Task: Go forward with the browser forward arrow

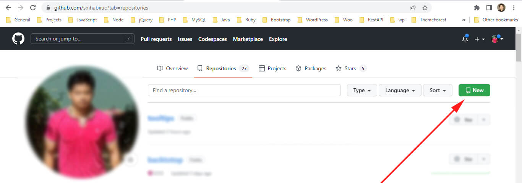Action: tap(21, 8)
